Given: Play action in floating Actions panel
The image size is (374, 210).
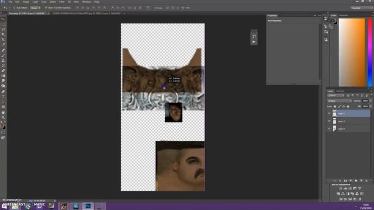Looking at the screenshot, I should tap(254, 42).
